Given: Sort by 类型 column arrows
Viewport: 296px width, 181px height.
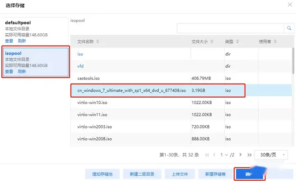Looking at the screenshot, I should (237, 41).
